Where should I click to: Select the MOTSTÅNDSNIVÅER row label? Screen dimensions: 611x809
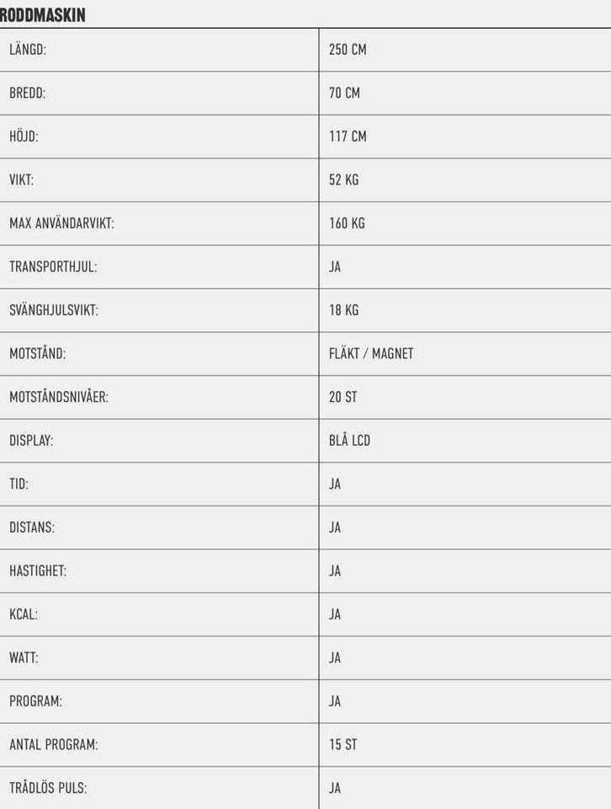[59, 397]
